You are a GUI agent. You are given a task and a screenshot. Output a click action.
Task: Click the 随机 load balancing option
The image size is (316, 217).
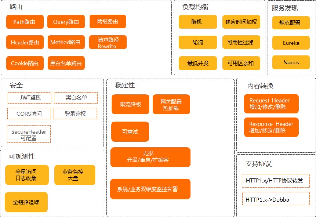pyautogui.click(x=198, y=22)
